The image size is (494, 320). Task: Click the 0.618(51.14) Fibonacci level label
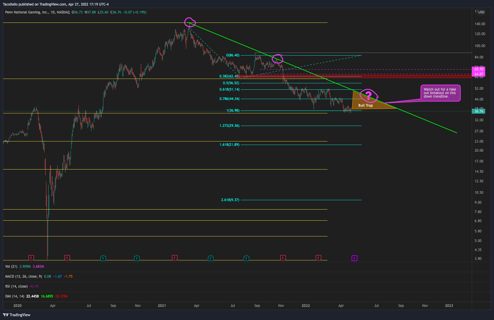[229, 89]
